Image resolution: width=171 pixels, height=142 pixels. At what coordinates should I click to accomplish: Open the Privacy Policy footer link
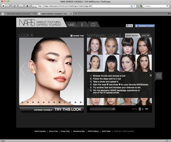[x=65, y=131]
